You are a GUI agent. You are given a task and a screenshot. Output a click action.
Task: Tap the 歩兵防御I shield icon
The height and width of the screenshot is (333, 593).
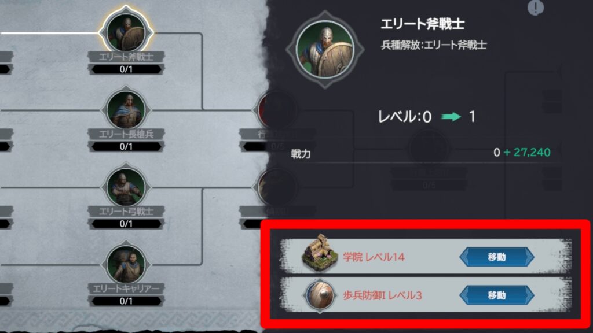pos(320,295)
